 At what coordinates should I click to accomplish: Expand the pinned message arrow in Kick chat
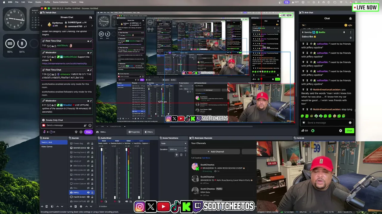(x=351, y=37)
